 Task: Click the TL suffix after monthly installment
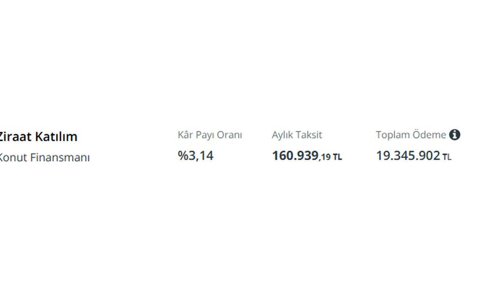(x=337, y=157)
